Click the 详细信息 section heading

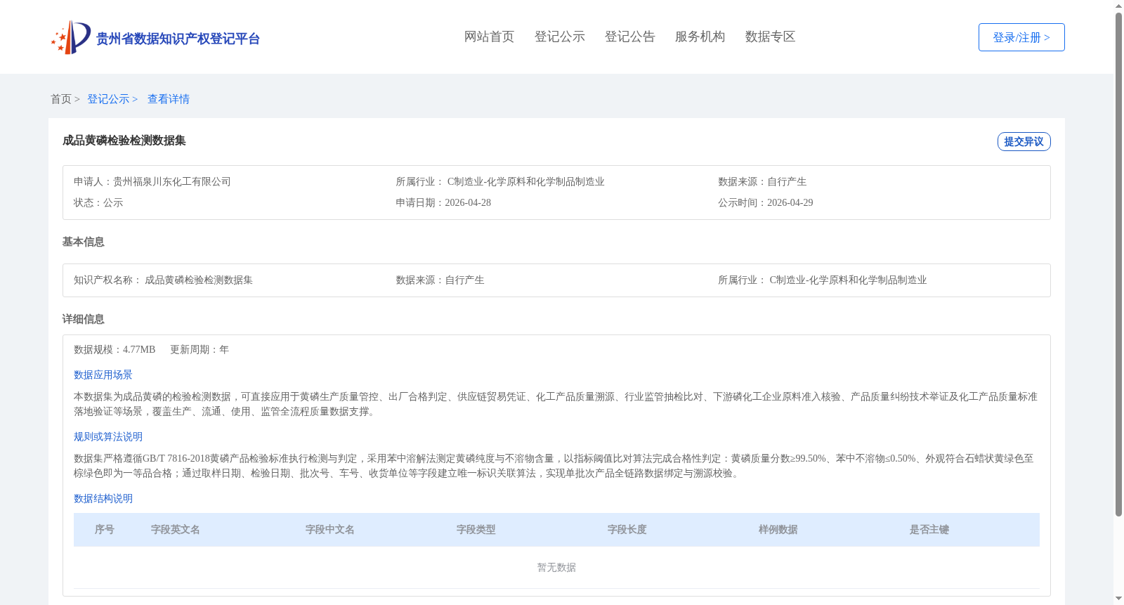pyautogui.click(x=84, y=319)
